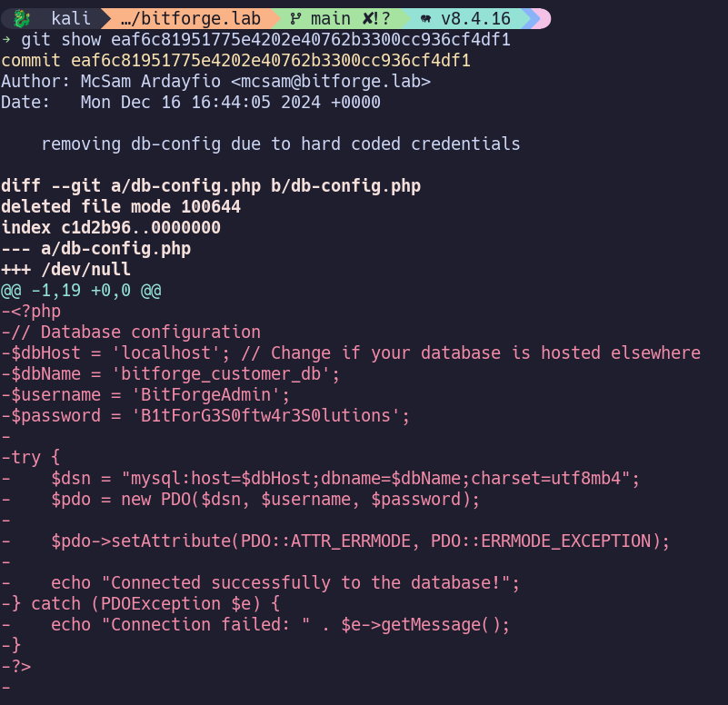Click the mcsam@bitforge.lab author email
Screen dimensions: 728x705
tap(331, 81)
